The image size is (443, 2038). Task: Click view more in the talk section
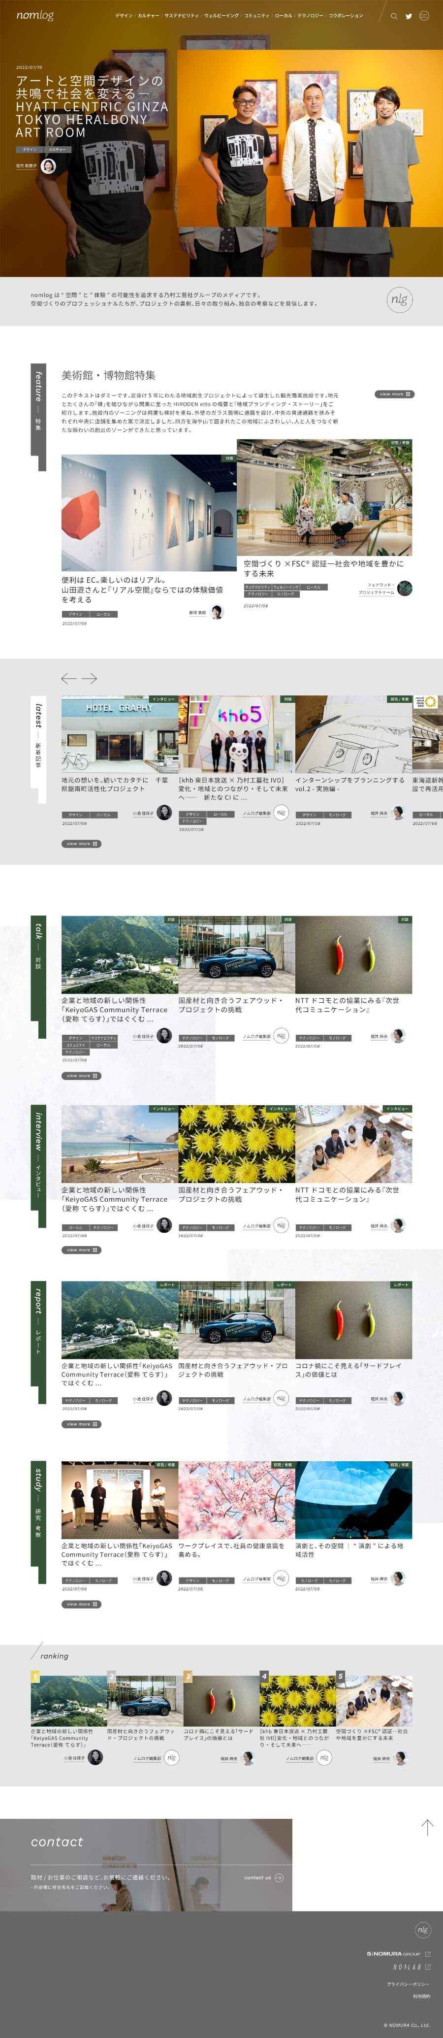click(x=82, y=1076)
